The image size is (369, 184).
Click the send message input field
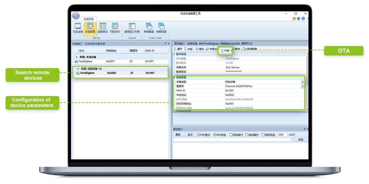(x=232, y=140)
